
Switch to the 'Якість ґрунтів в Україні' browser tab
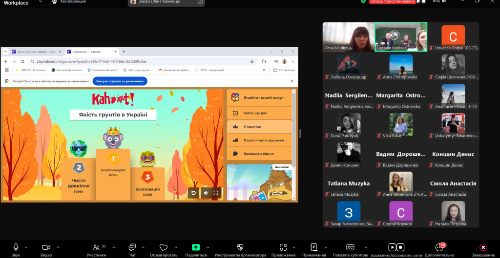click(x=34, y=52)
